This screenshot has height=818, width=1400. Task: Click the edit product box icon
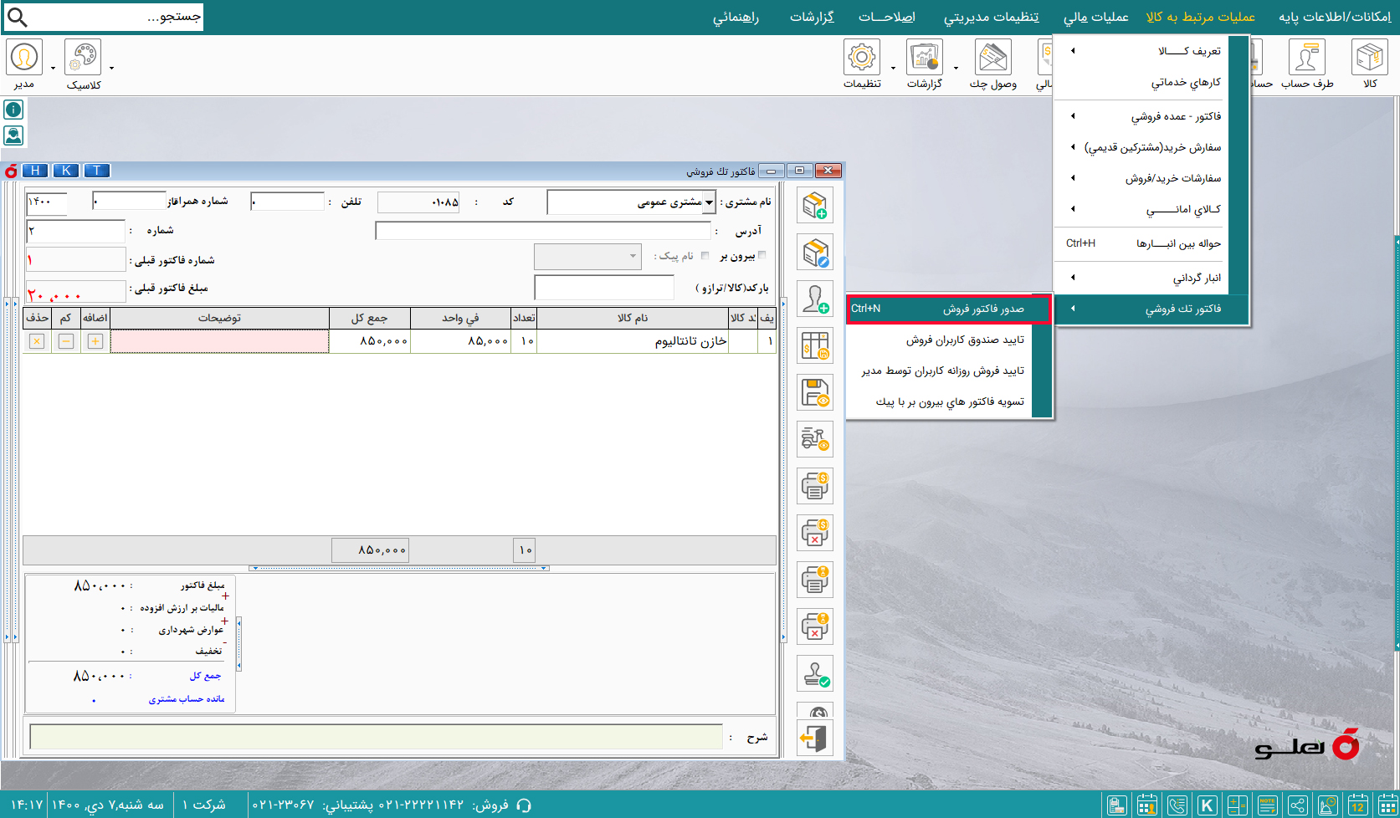coord(815,253)
